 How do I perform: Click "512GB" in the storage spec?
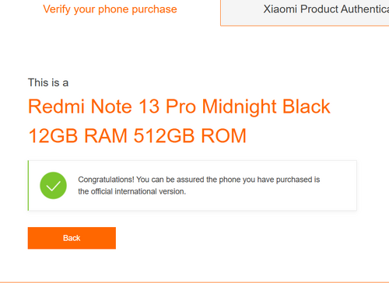pyautogui.click(x=164, y=135)
